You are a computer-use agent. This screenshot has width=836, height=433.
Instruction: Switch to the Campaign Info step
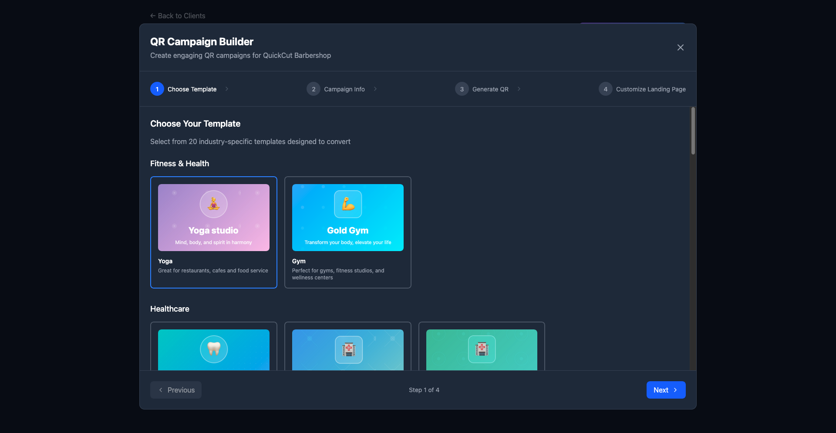pos(344,89)
